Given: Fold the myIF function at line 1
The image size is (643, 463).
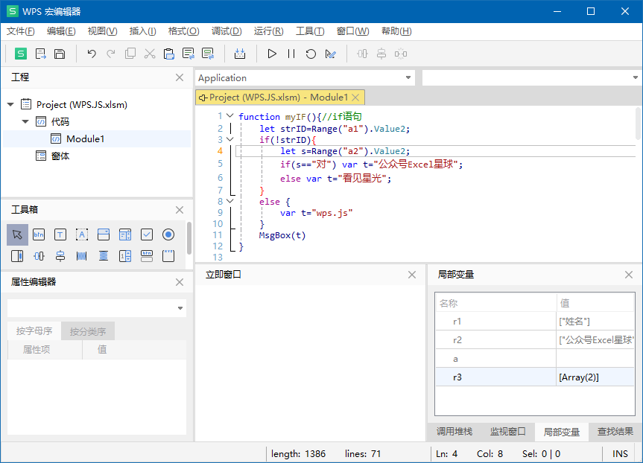Looking at the screenshot, I should [230, 116].
